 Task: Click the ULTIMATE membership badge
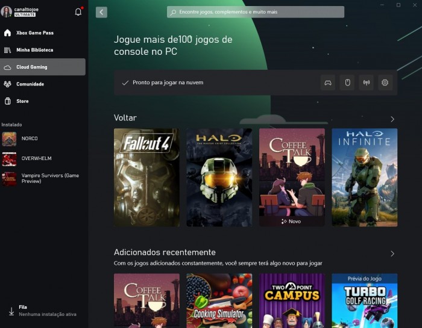click(25, 15)
